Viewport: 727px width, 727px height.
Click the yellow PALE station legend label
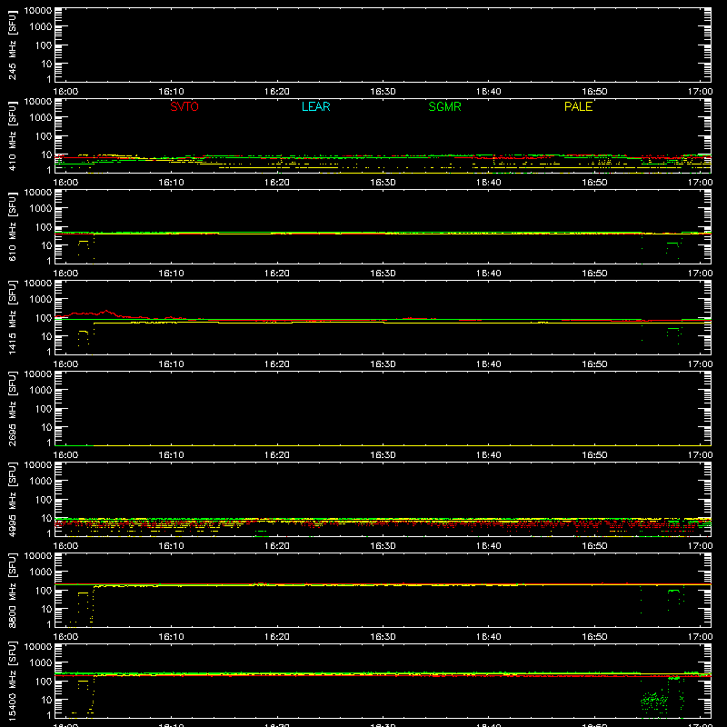[x=578, y=106]
